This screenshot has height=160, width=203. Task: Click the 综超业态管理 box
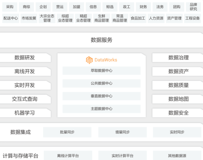click(x=65, y=18)
